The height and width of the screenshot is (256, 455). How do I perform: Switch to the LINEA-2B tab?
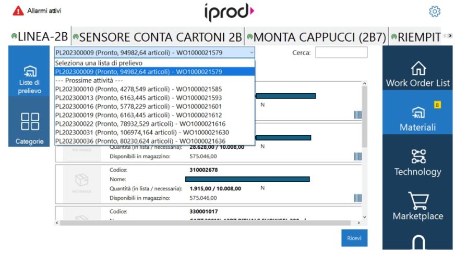coord(40,37)
